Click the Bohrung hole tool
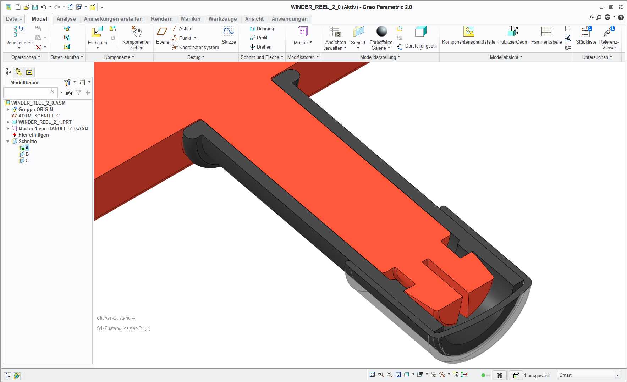627x382 pixels. (262, 28)
